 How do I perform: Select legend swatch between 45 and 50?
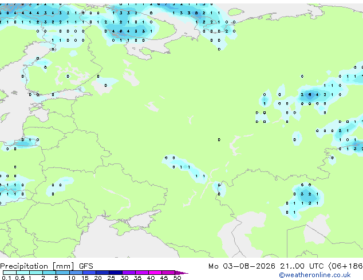[168, 273]
